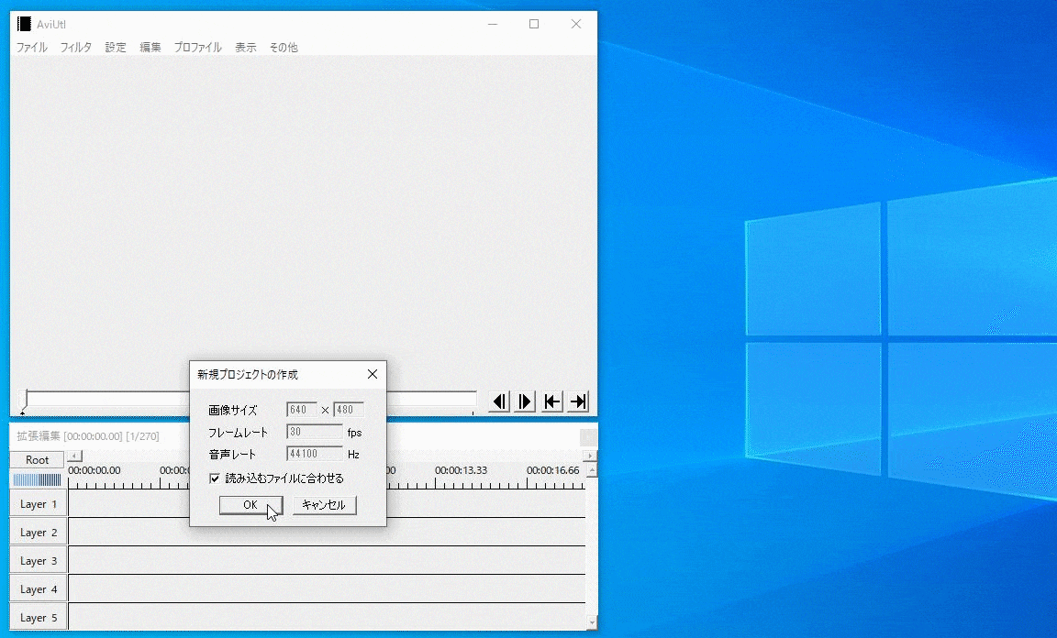Minimize the AviUtl main window

click(493, 24)
